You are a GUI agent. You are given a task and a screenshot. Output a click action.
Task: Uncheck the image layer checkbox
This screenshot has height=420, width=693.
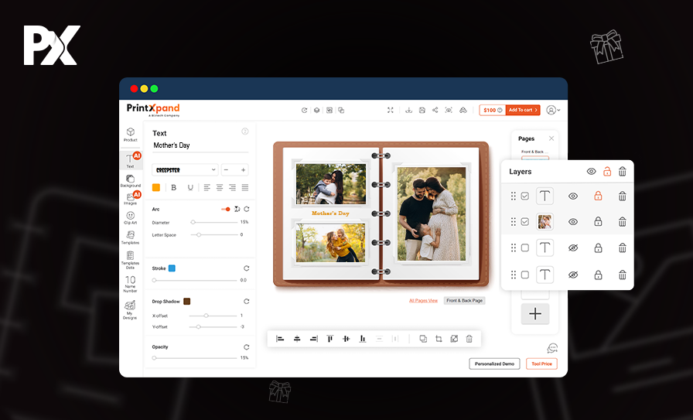525,222
